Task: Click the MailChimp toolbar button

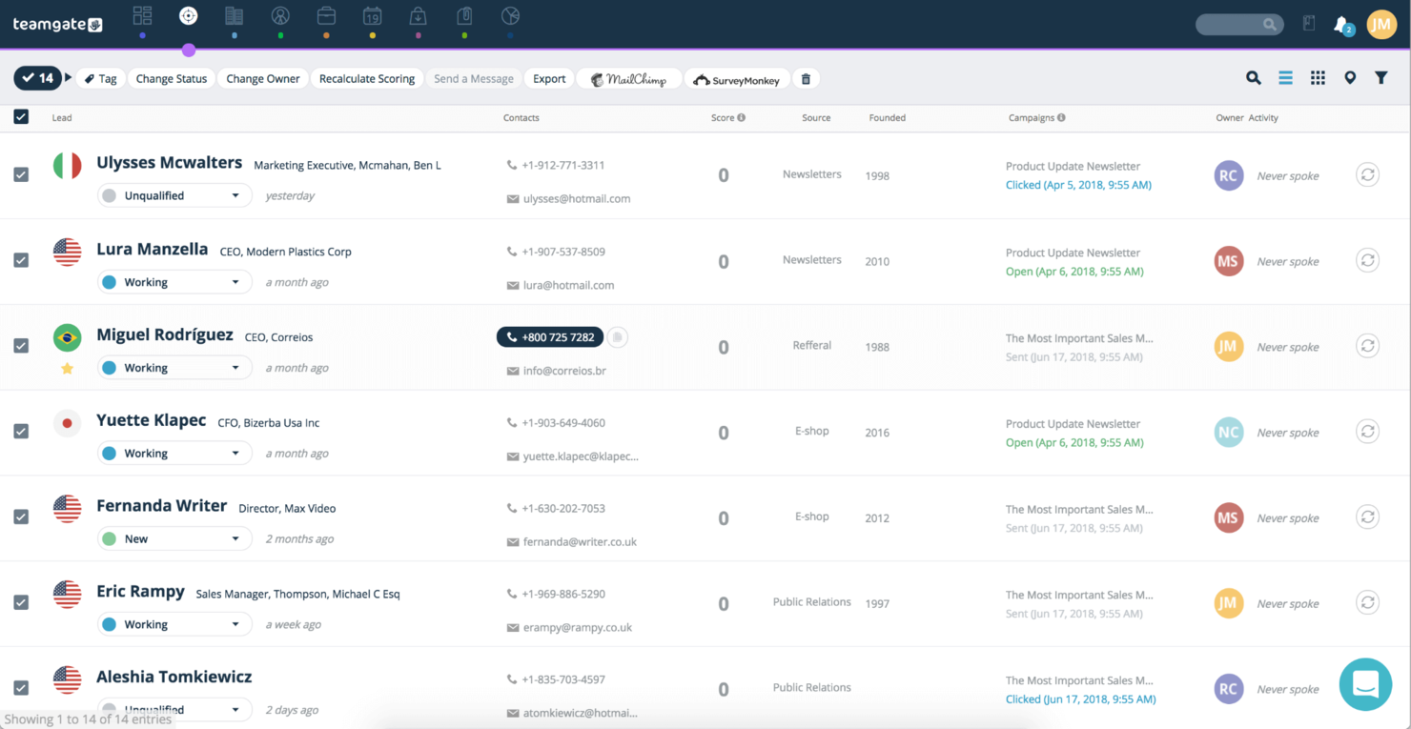Action: tap(628, 78)
